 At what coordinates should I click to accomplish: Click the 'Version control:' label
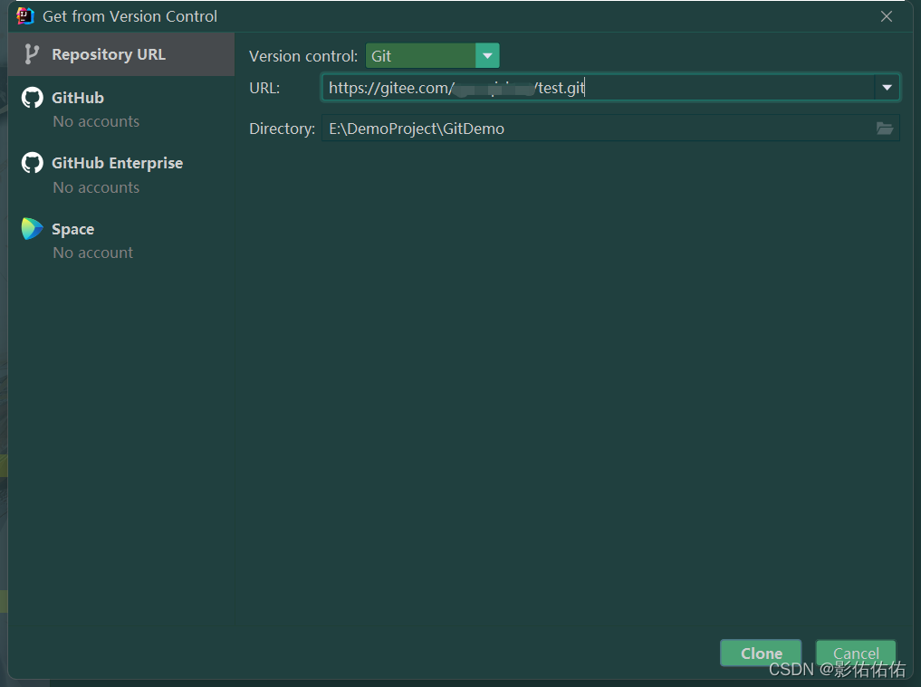(303, 56)
